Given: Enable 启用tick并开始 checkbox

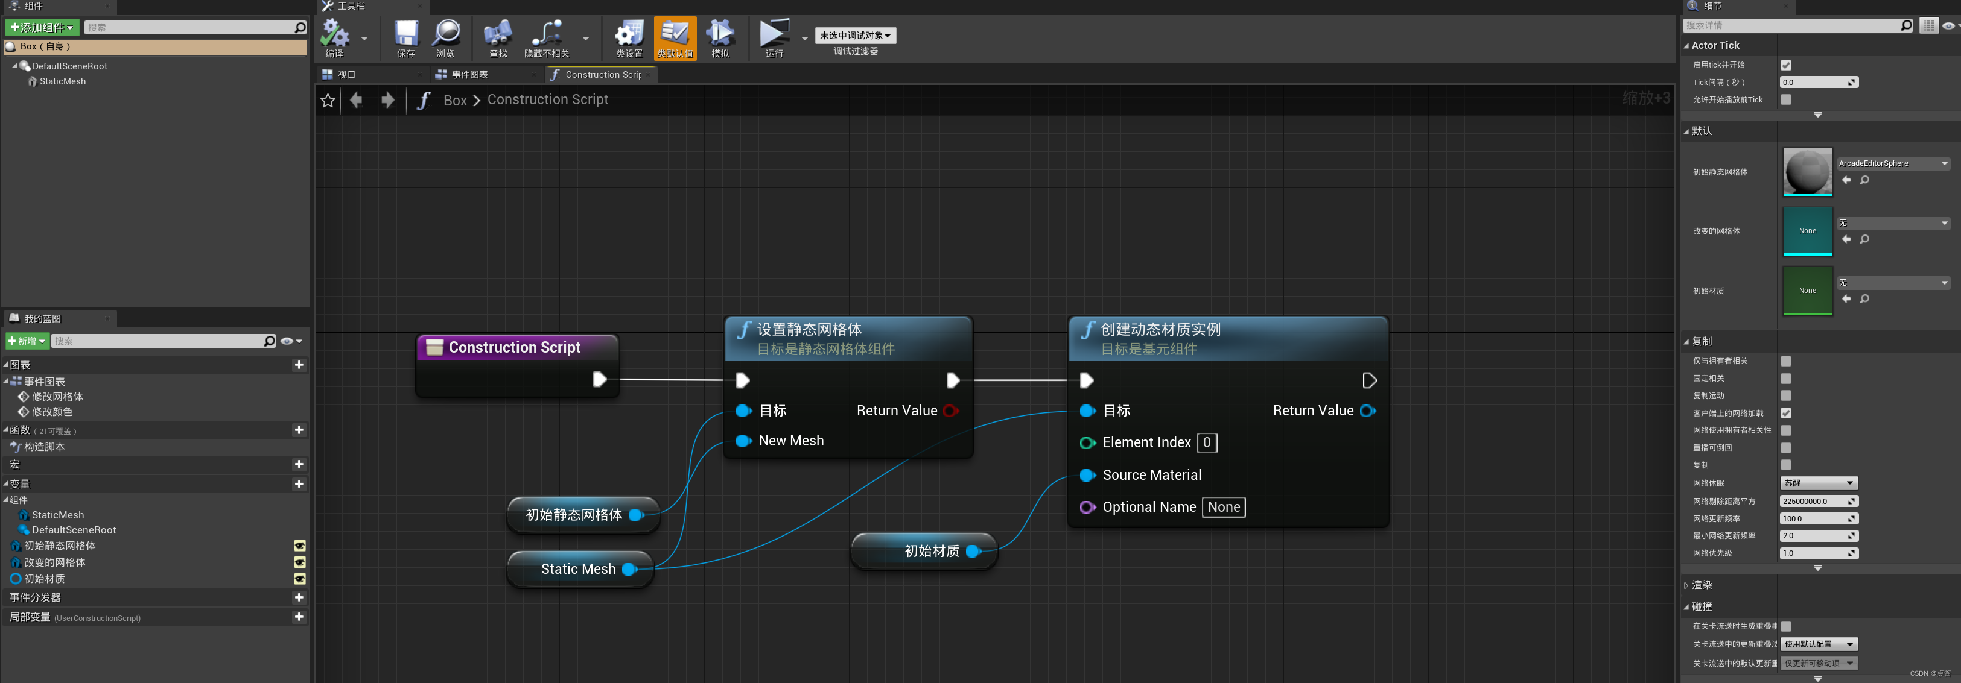Looking at the screenshot, I should (x=1785, y=65).
